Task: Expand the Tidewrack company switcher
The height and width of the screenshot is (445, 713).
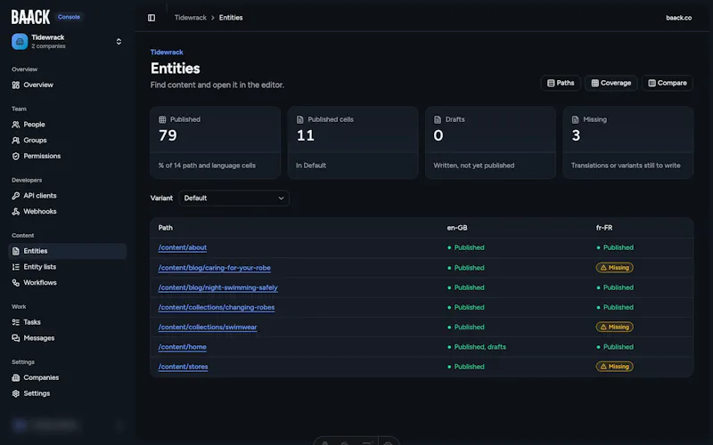Action: pyautogui.click(x=119, y=41)
